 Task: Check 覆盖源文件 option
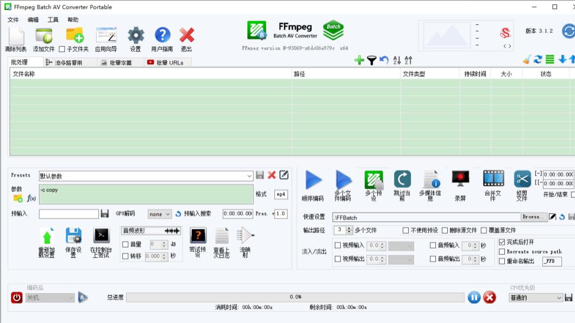tap(484, 230)
